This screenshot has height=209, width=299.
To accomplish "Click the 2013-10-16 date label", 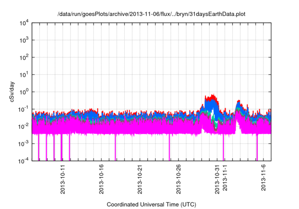I will point(101,180).
